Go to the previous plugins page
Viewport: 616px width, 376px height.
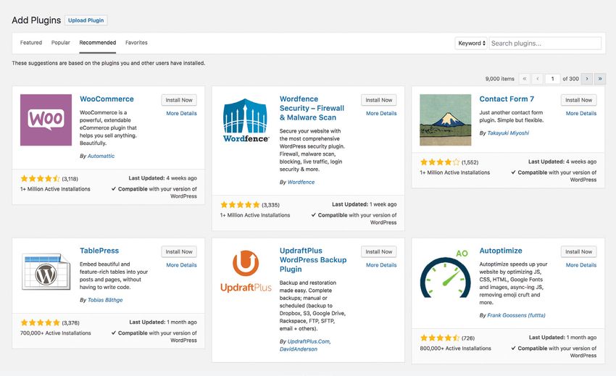coord(538,78)
